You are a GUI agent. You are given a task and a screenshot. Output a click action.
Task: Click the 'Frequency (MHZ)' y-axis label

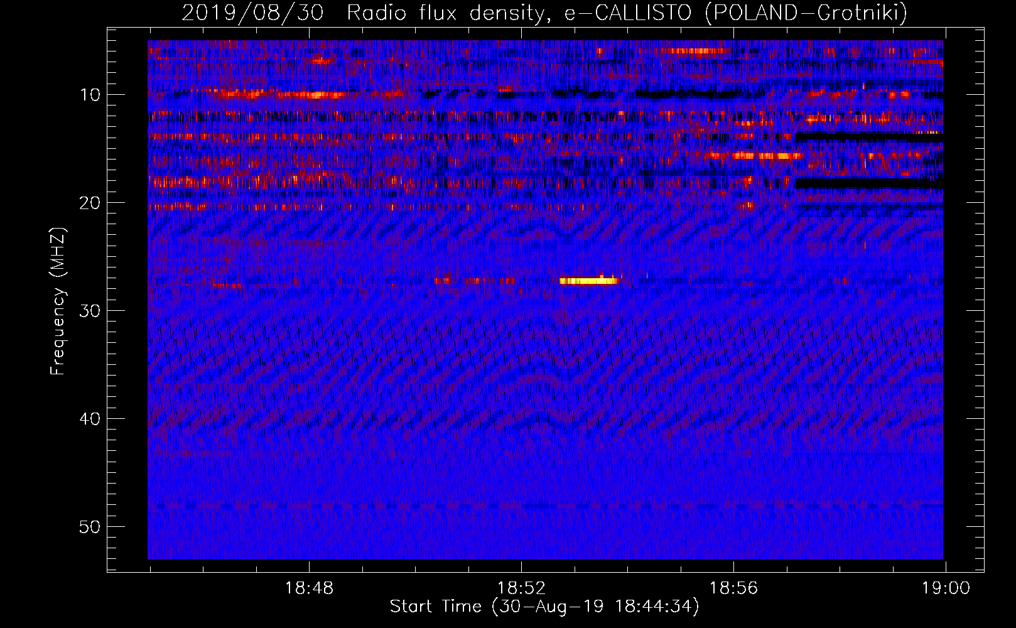coord(58,301)
